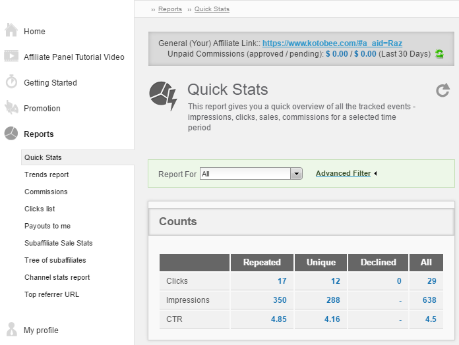Click the My profile person icon

click(11, 330)
